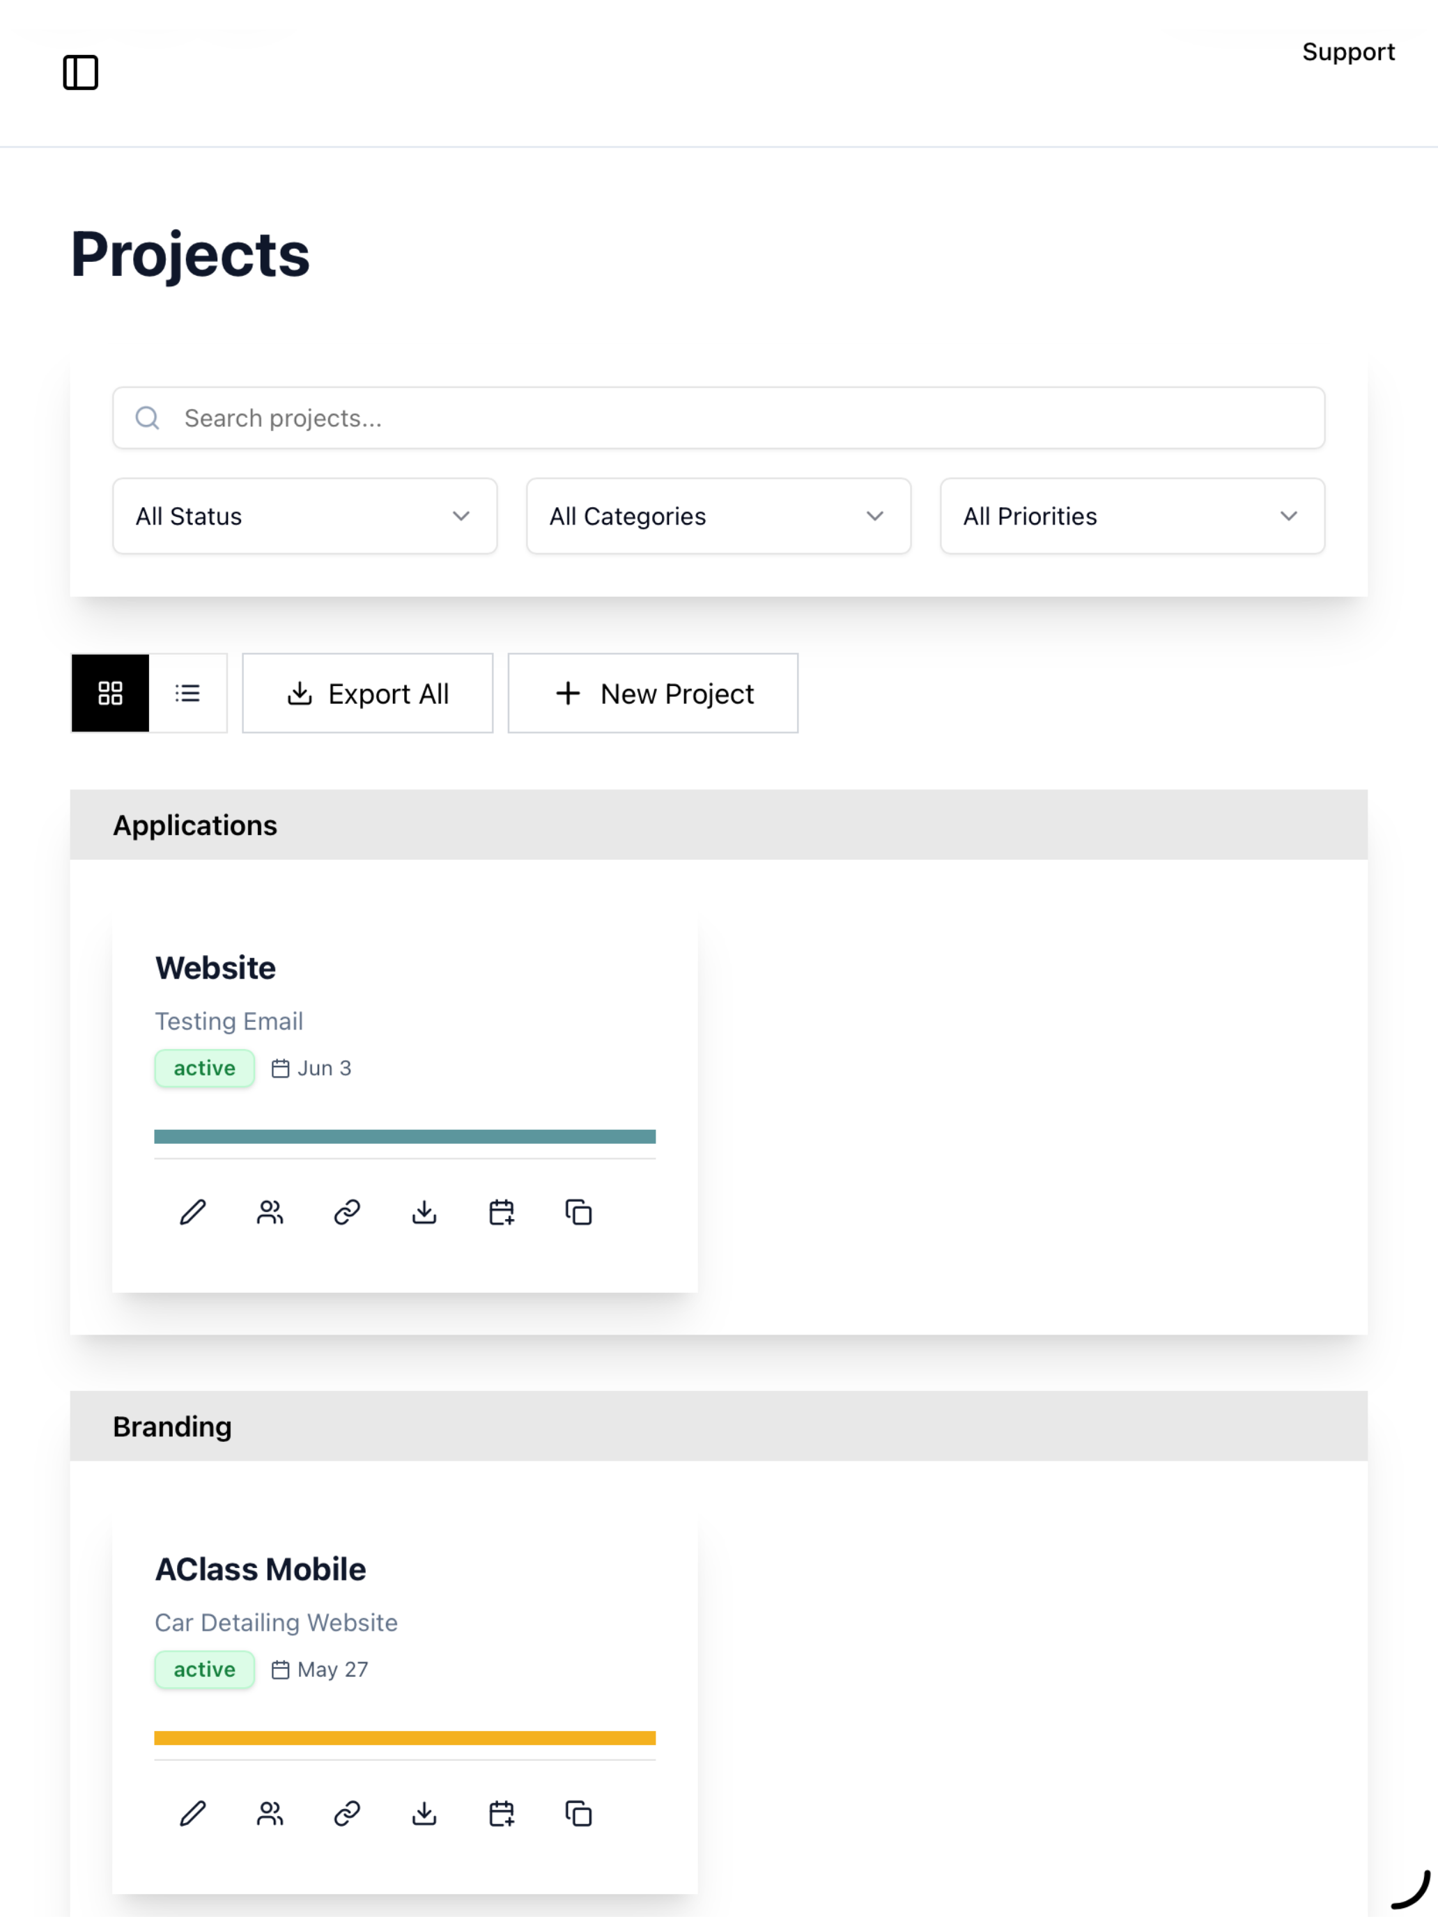Download the Website project
This screenshot has height=1917, width=1438.
(424, 1211)
